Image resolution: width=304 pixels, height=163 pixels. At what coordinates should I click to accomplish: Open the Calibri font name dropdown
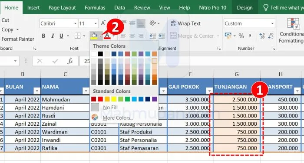pyautogui.click(x=76, y=23)
